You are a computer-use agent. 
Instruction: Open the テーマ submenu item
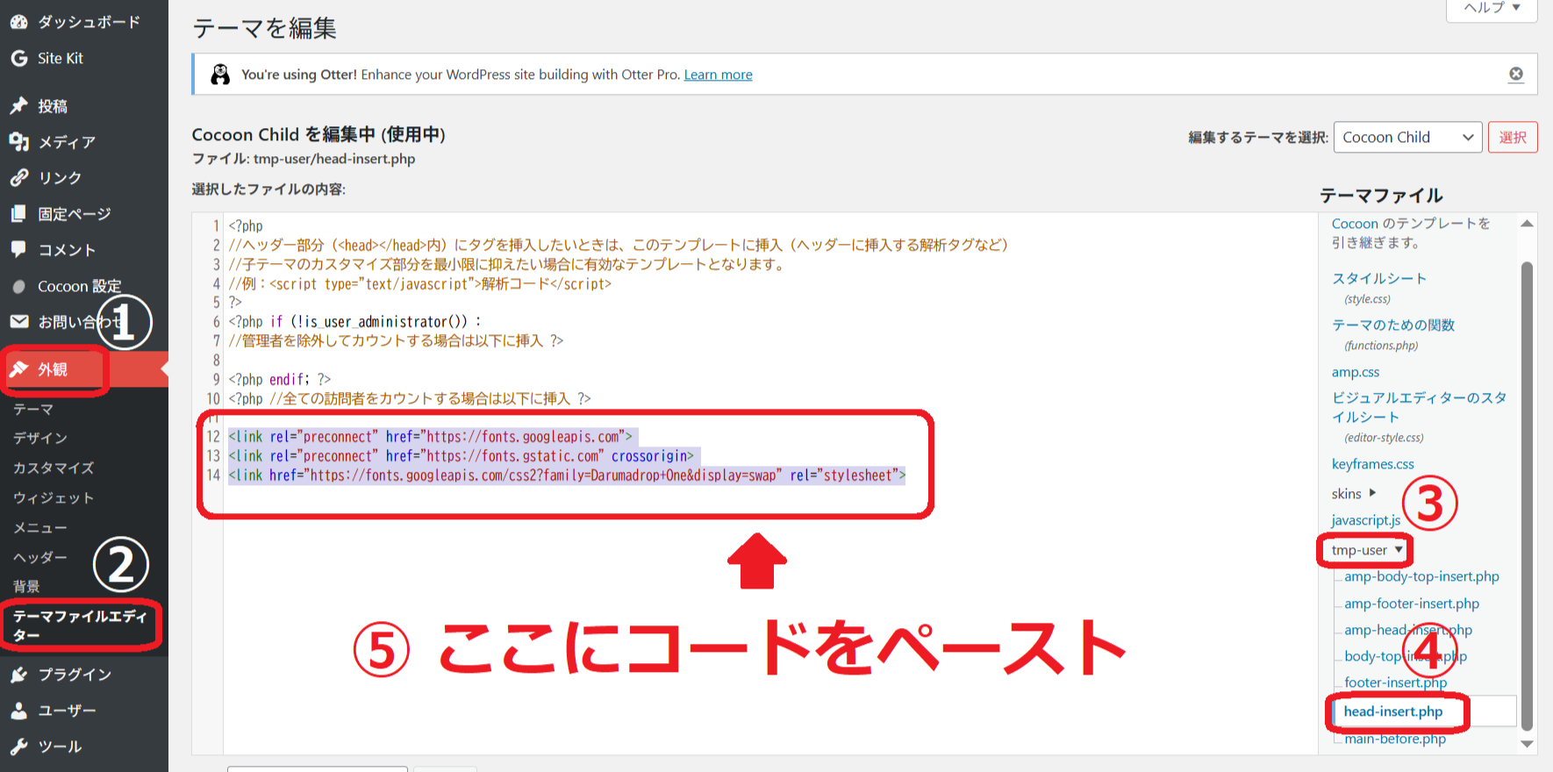pyautogui.click(x=33, y=410)
